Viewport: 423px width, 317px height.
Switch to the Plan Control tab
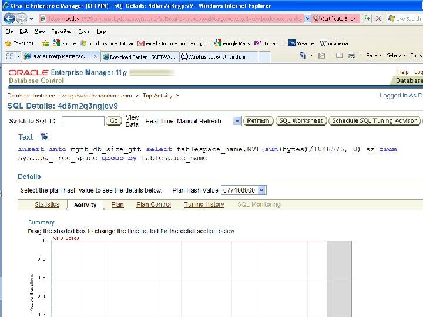[x=153, y=204]
